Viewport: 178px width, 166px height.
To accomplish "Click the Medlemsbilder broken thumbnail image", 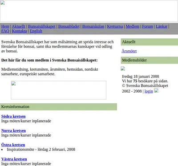I will pyautogui.click(x=123, y=69).
